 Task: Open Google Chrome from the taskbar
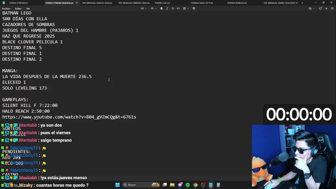195,185
